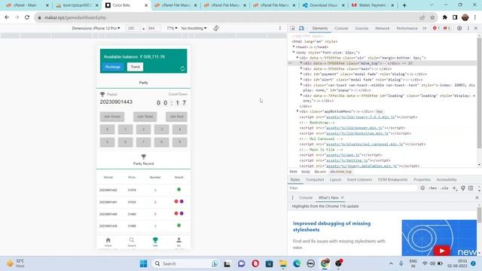Viewport: 482px width, 271px height.
Task: Switch to the Download Visual browser tab
Action: click(323, 5)
